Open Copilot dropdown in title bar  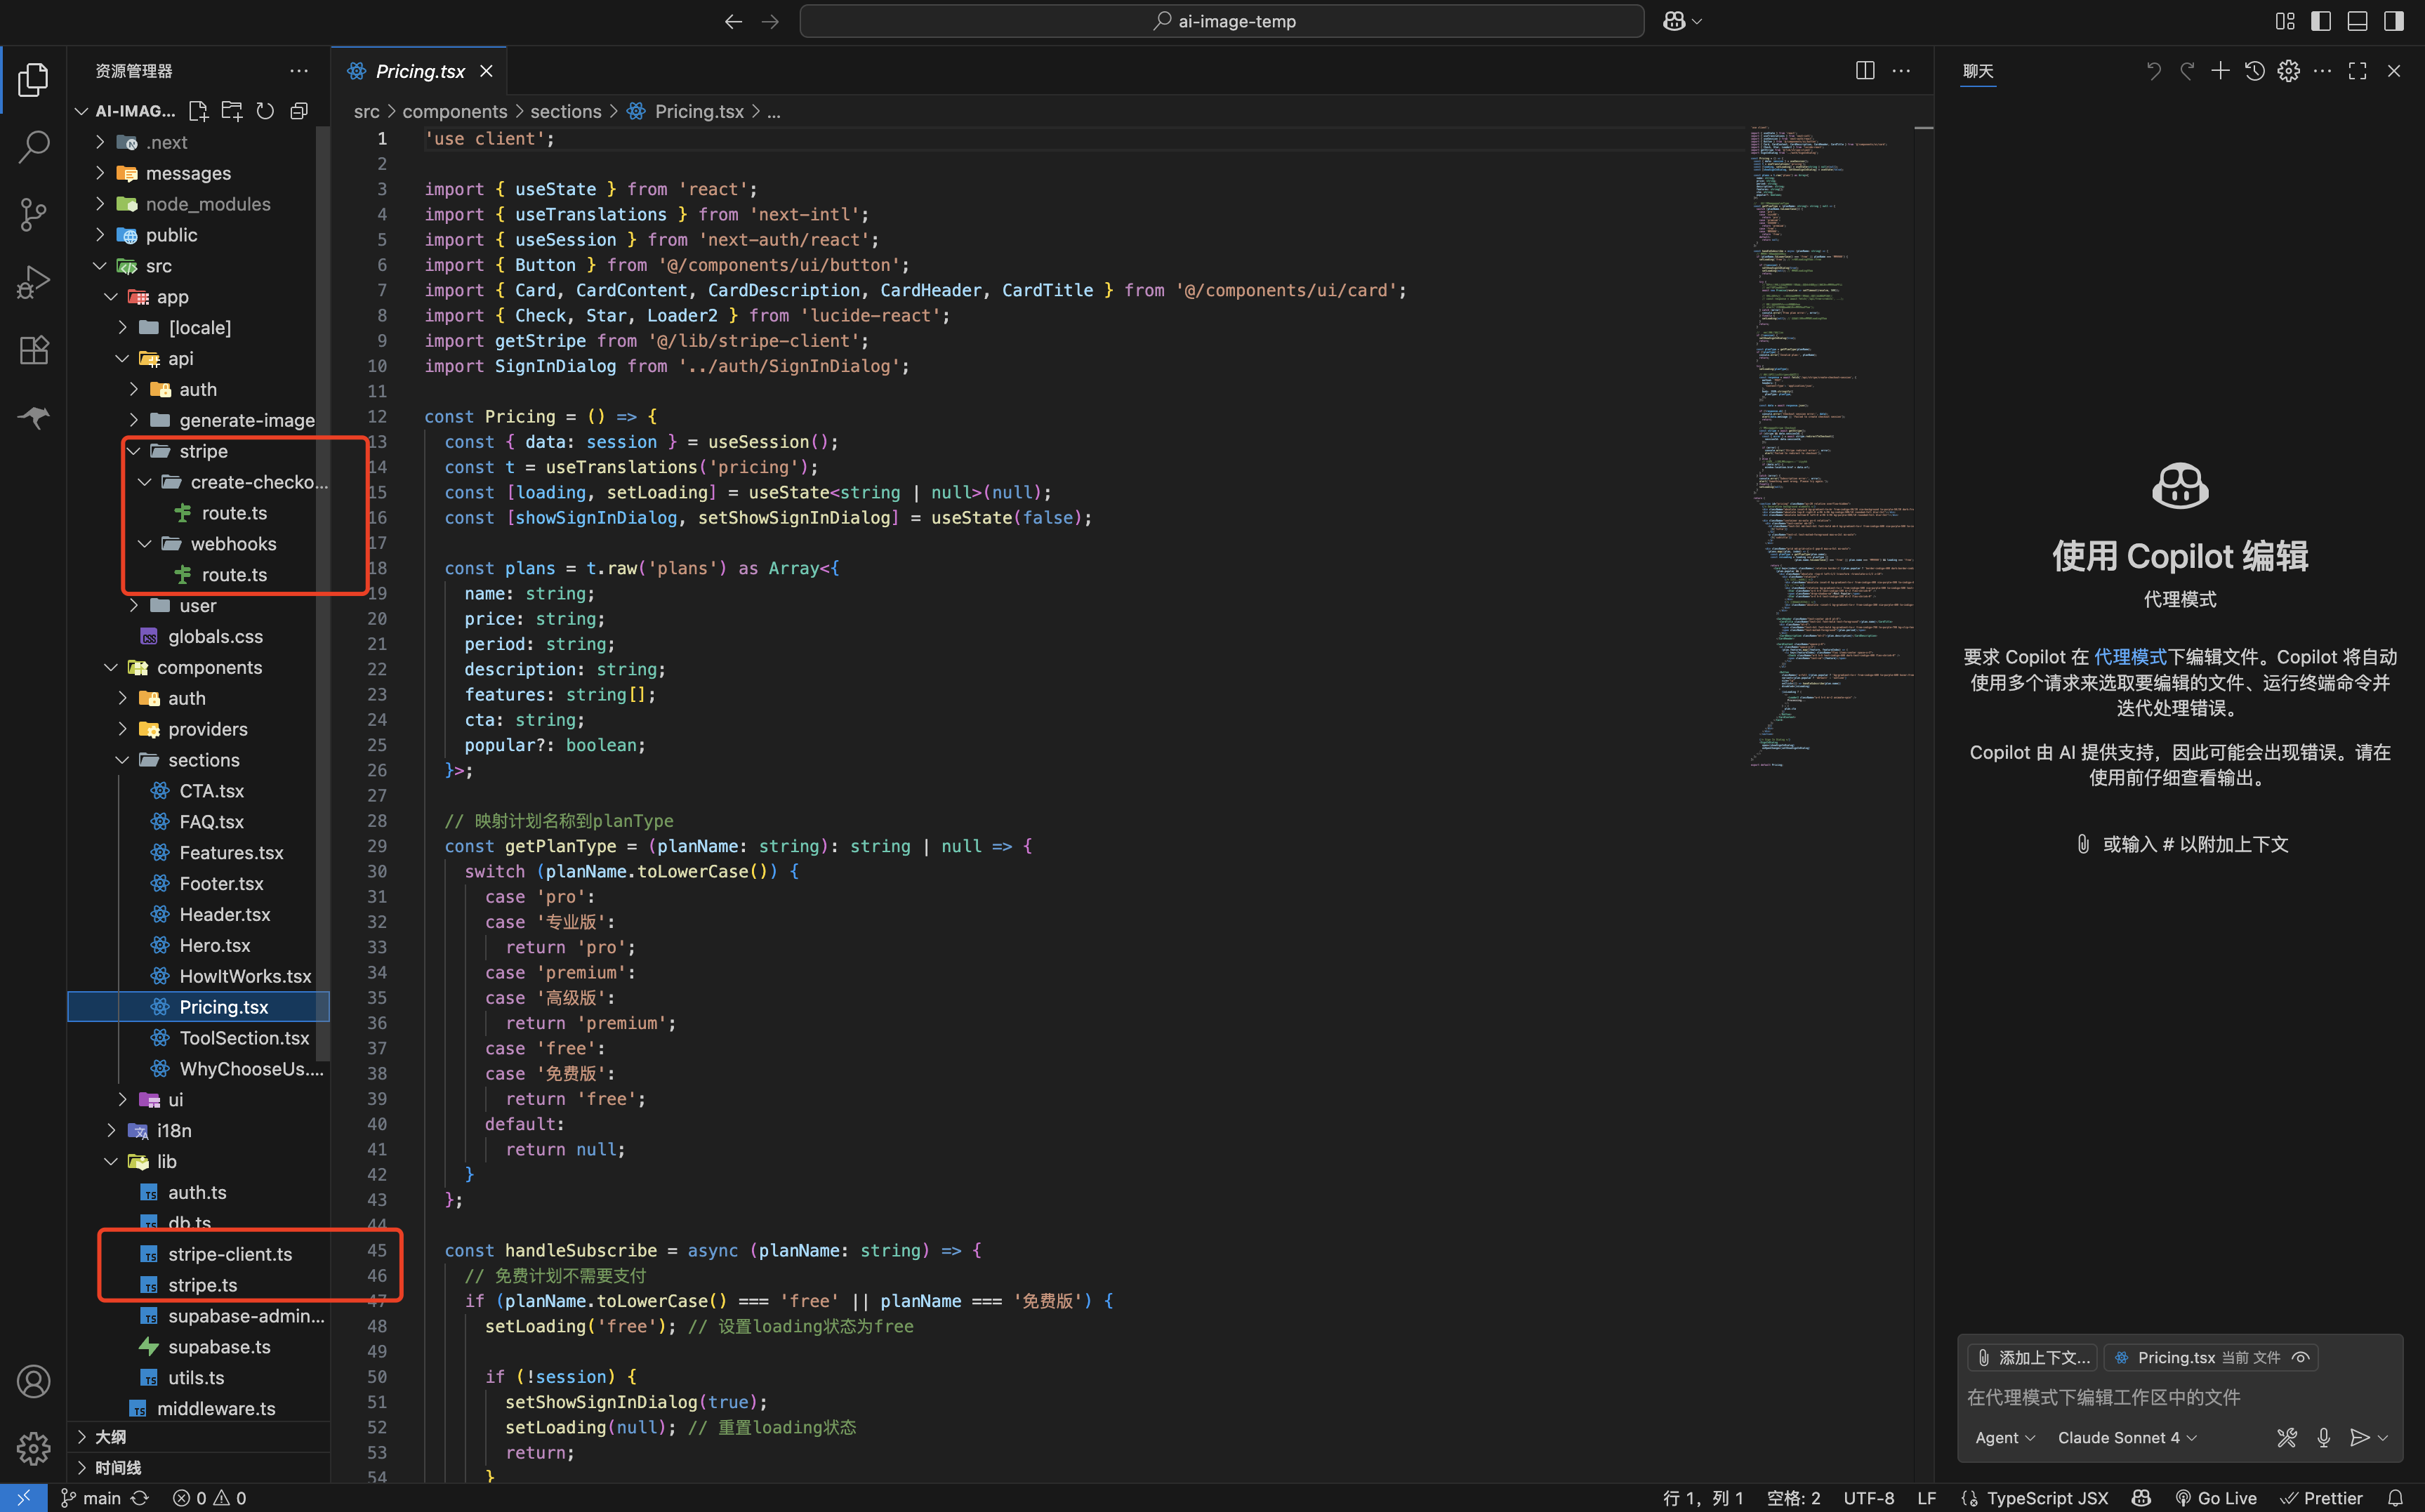1683,21
